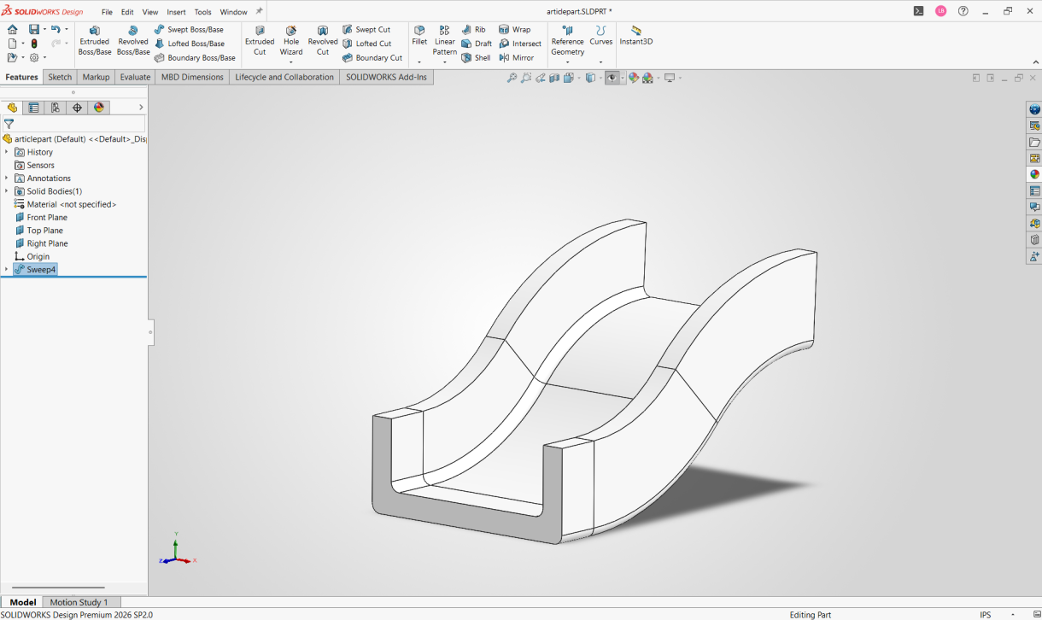This screenshot has height=620, width=1042.
Task: Open the Tools menu
Action: 202,12
